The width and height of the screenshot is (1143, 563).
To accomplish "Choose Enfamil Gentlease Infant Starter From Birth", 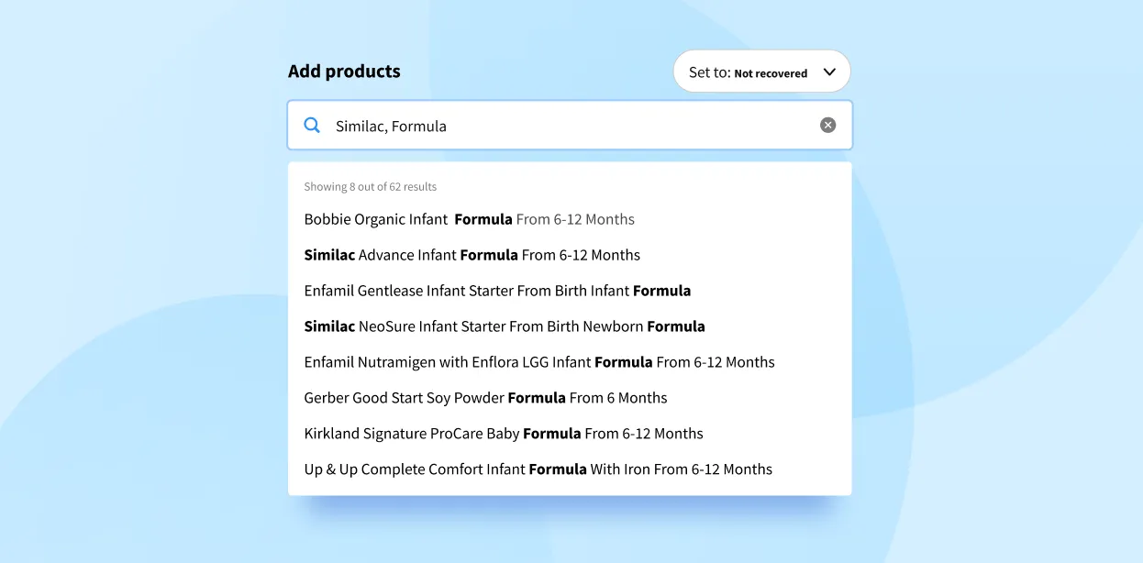I will click(496, 291).
